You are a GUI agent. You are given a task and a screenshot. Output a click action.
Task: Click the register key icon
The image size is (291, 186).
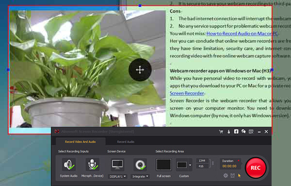pyautogui.click(x=229, y=132)
